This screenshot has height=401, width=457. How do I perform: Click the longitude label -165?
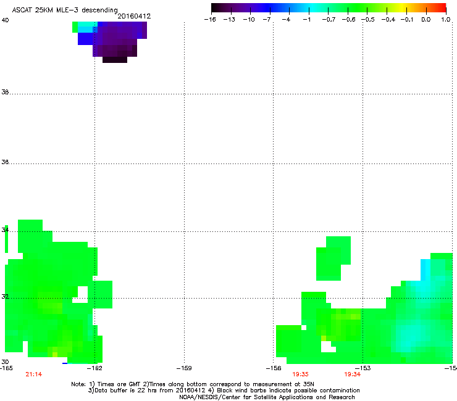click(x=6, y=368)
